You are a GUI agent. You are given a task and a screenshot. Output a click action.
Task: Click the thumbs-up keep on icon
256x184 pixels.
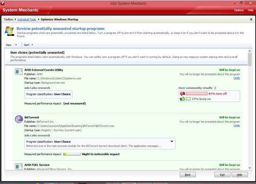point(182,99)
